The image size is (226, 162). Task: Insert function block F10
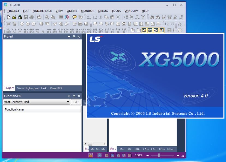[95, 30]
